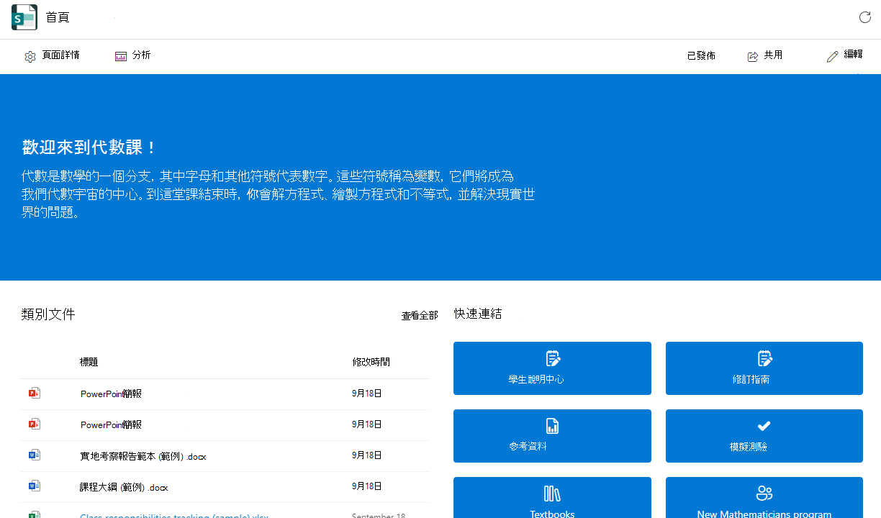Open the 參考資料 quick link tile
The height and width of the screenshot is (518, 881).
(x=552, y=436)
